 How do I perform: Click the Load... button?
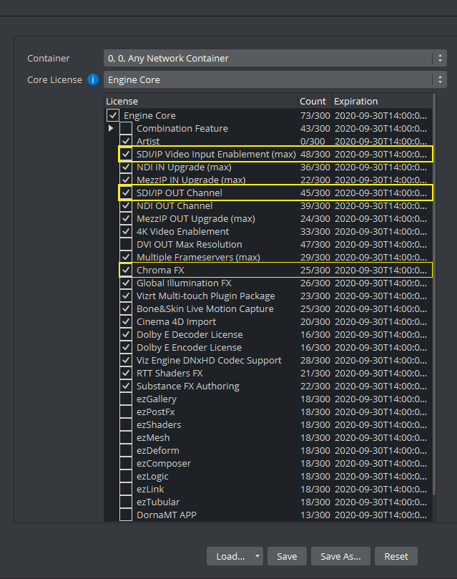[230, 556]
